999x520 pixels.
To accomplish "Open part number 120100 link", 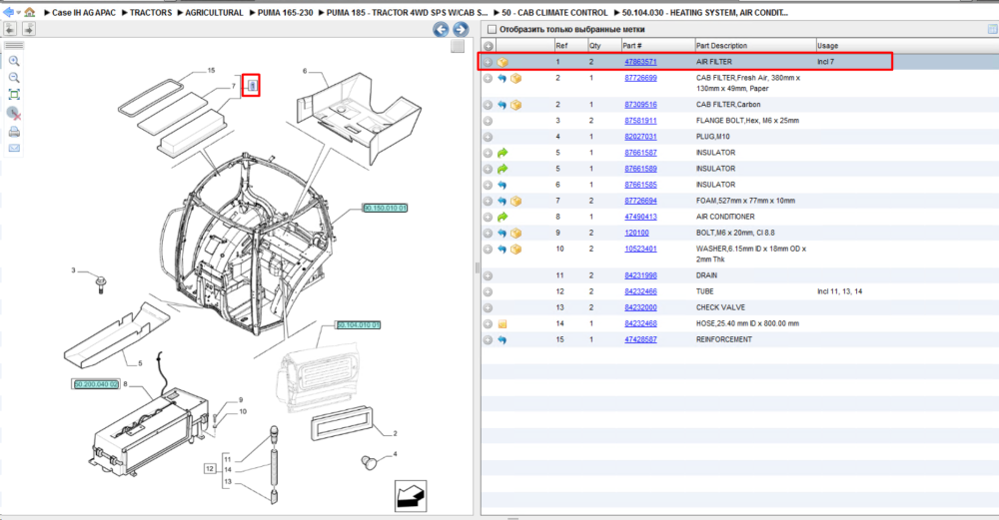I will (x=636, y=233).
